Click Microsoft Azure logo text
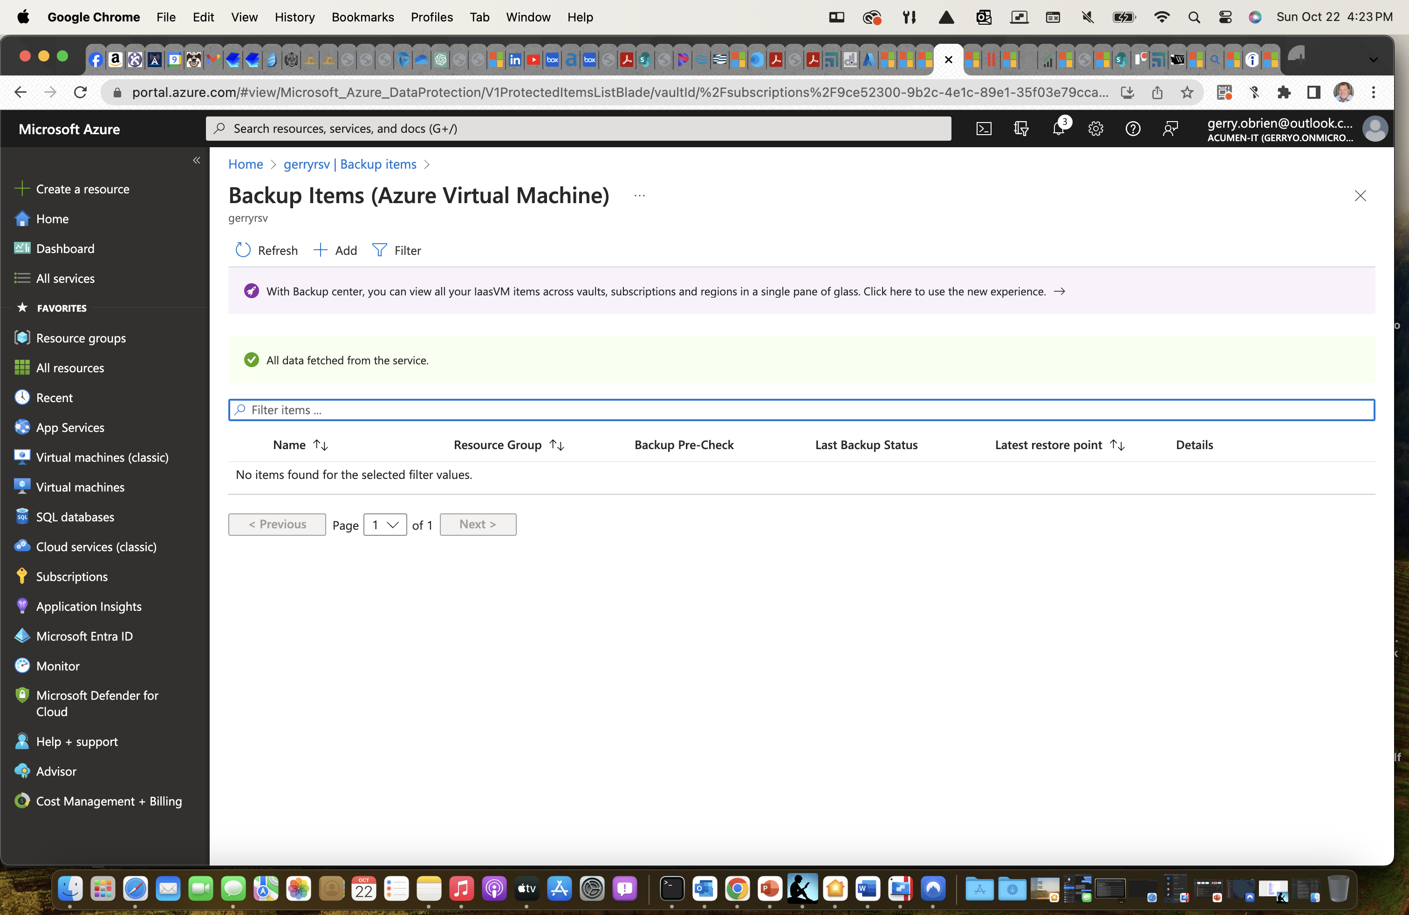The width and height of the screenshot is (1409, 915). pyautogui.click(x=68, y=129)
